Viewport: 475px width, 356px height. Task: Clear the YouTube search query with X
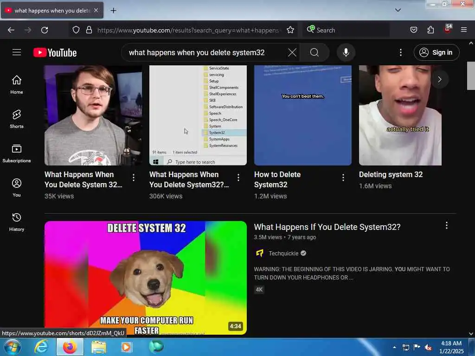point(292,52)
